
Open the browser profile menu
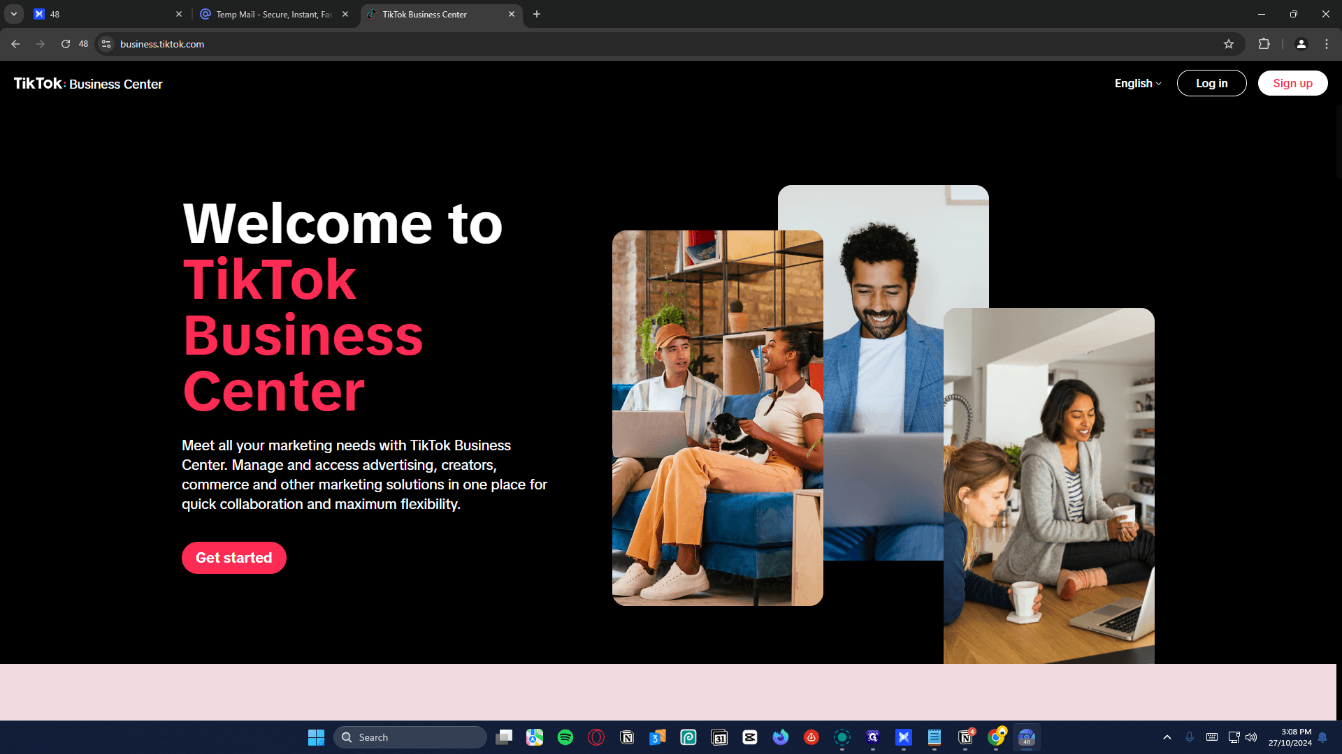coord(1301,44)
